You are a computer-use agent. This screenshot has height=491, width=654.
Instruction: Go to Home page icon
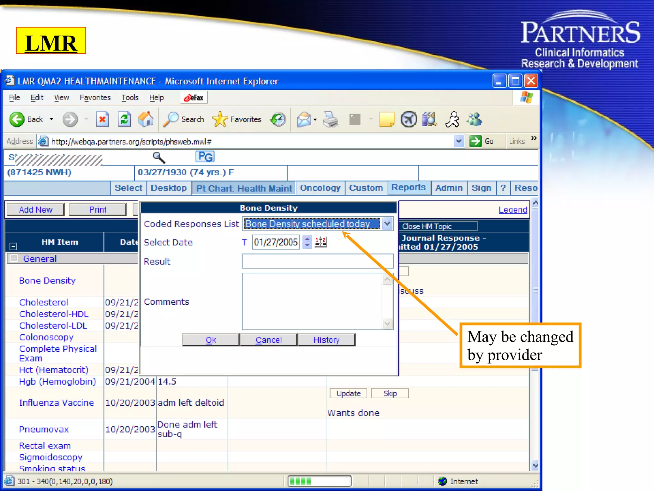coord(146,120)
